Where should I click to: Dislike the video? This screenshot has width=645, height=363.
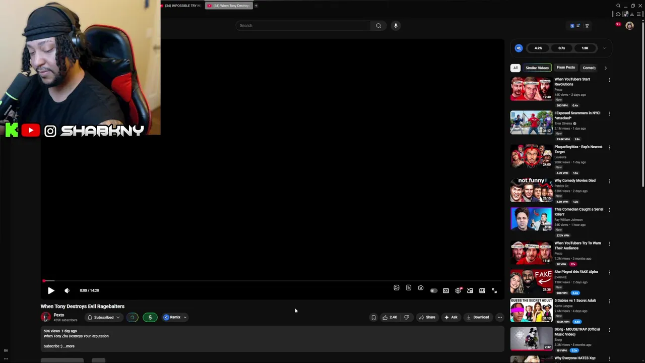[x=407, y=317]
